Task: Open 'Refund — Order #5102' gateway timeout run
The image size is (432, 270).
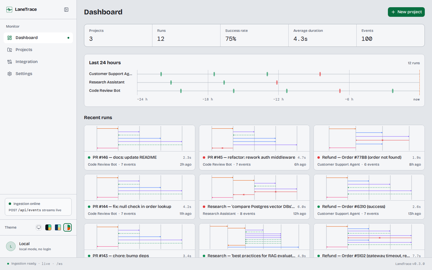Action: pyautogui.click(x=369, y=241)
